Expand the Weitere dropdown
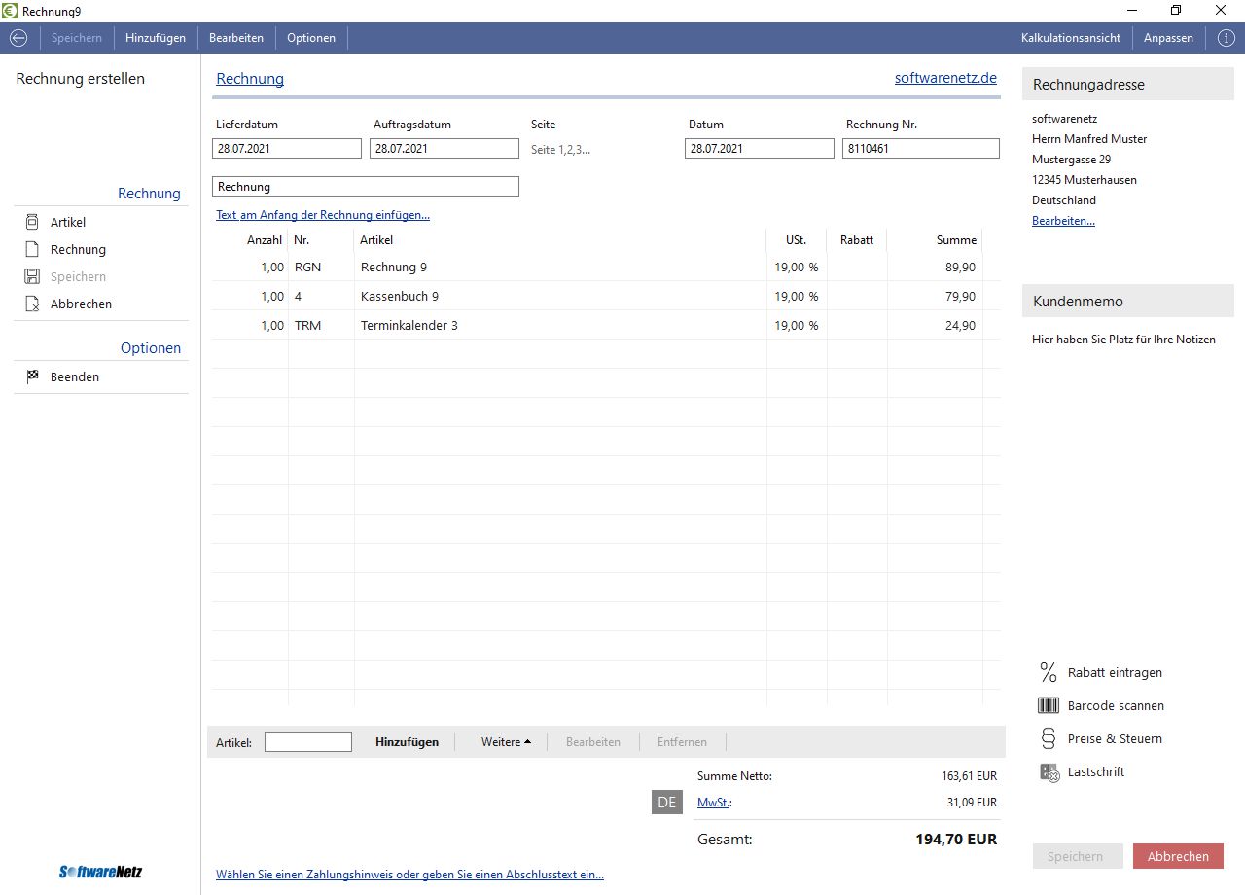 point(506,741)
